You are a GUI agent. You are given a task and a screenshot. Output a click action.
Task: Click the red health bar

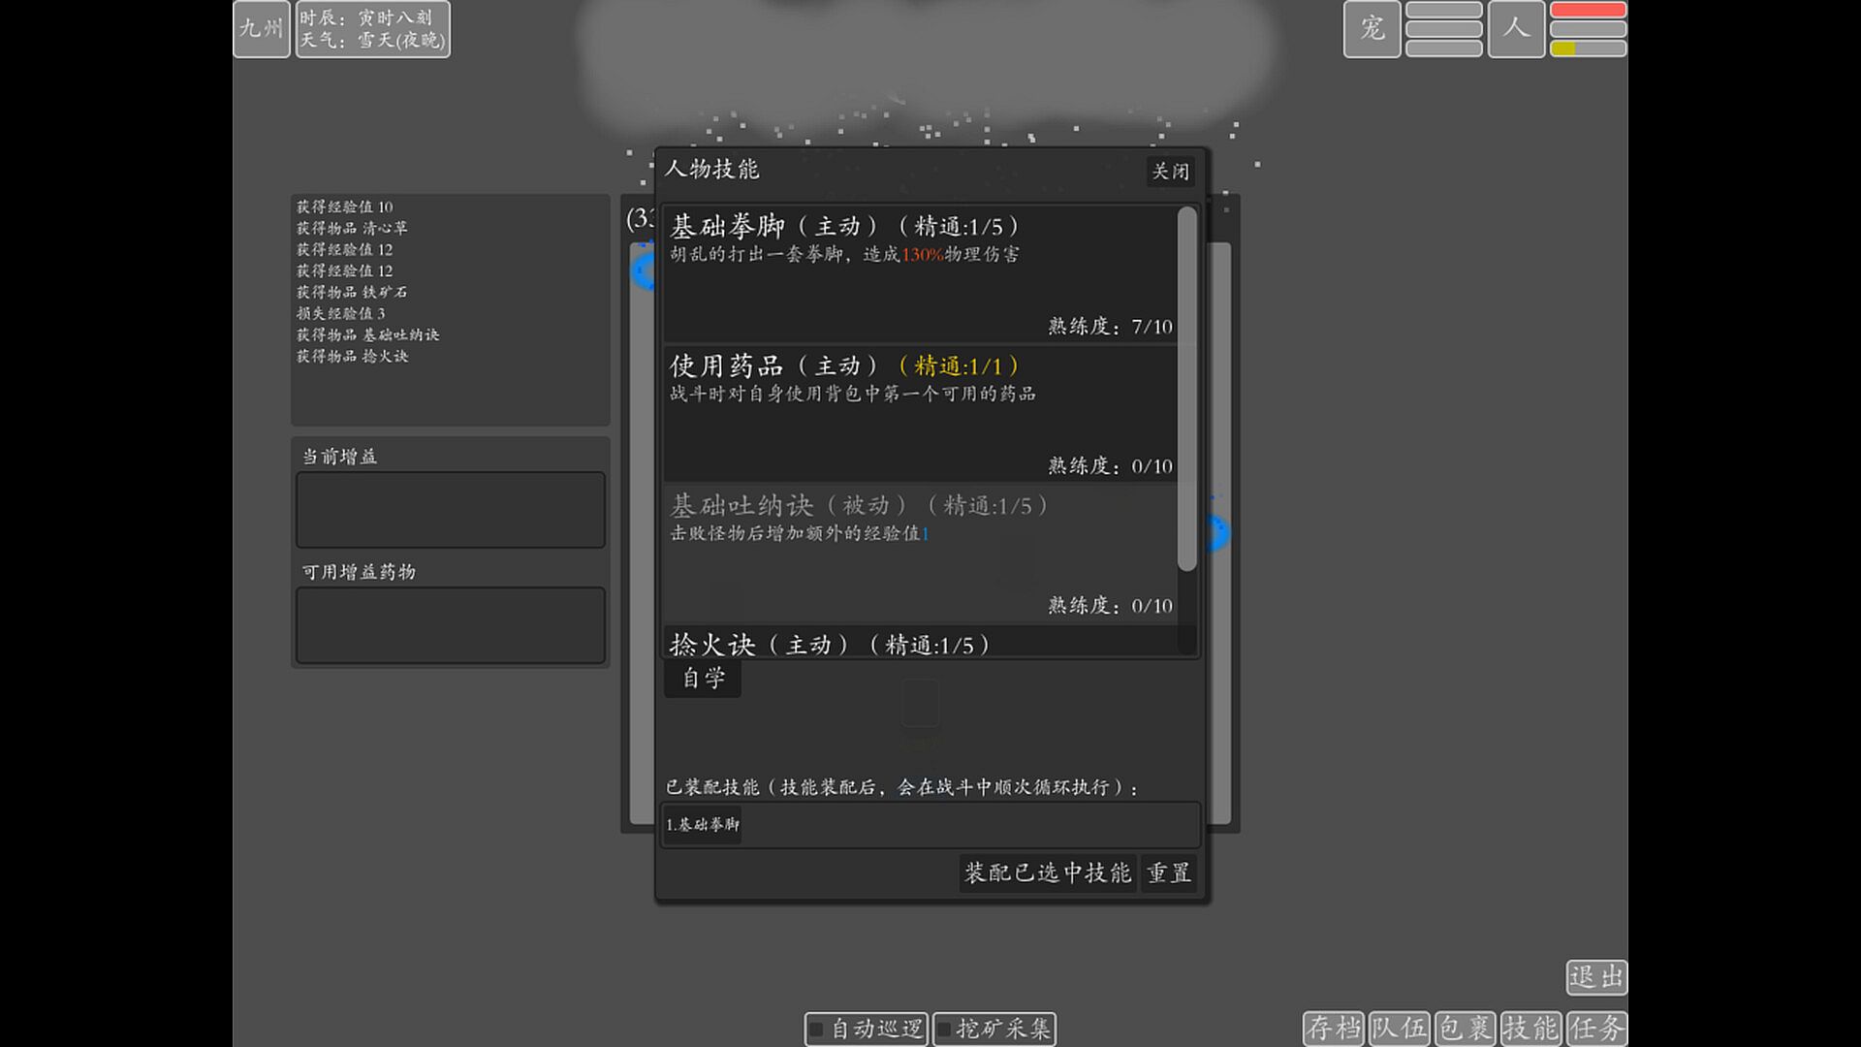point(1588,10)
